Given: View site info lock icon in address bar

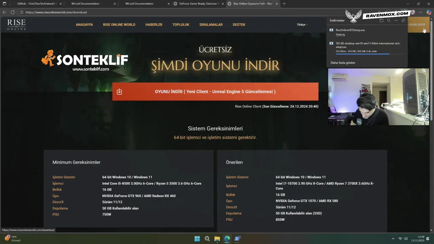Looking at the screenshot, I should point(22,12).
